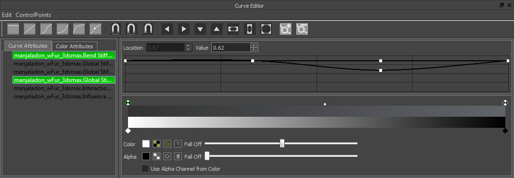514x178 pixels.
Task: Click the fit all frame icon
Action: point(266,29)
